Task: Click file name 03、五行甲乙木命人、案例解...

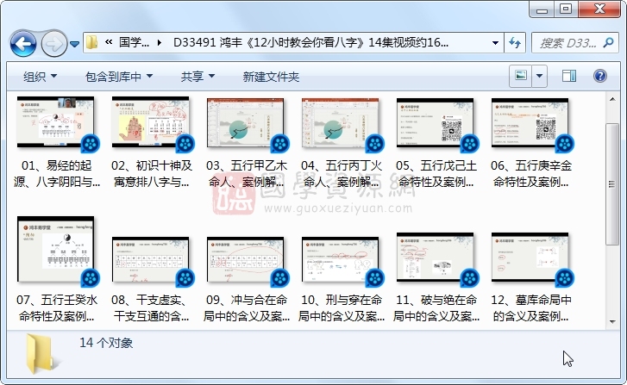Action: (x=247, y=174)
